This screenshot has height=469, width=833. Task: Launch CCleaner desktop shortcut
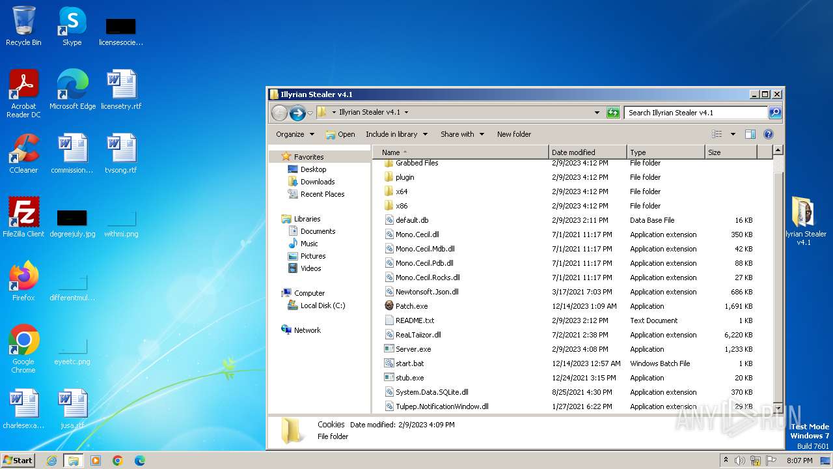tap(23, 154)
